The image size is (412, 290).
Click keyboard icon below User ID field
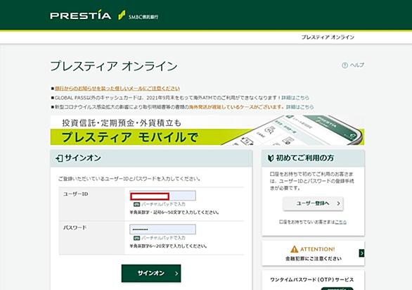pyautogui.click(x=136, y=204)
